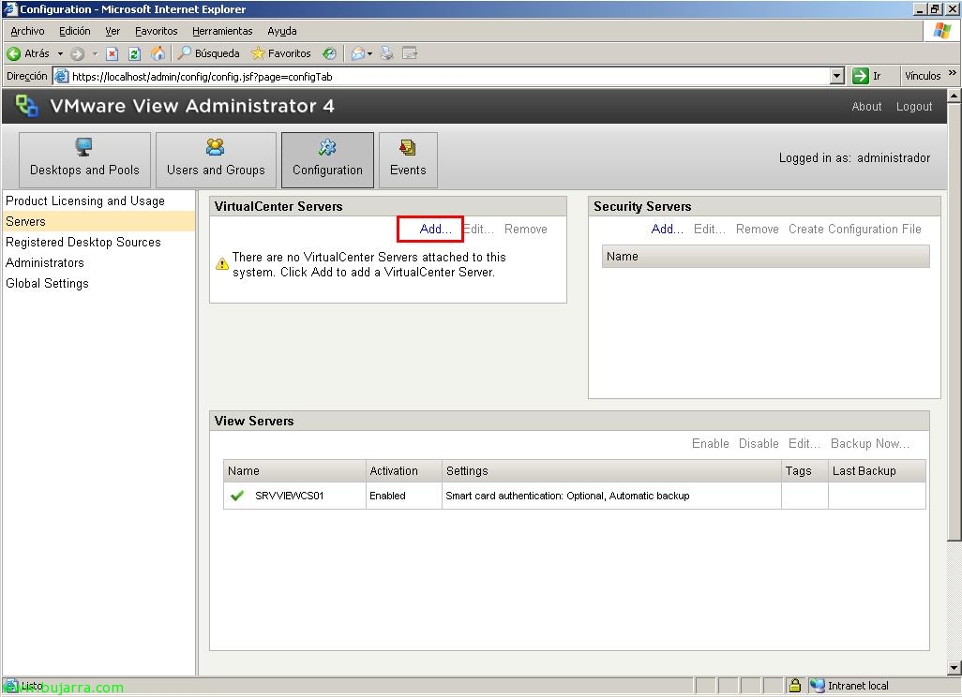Click the page icon beside the address URL
Viewport: 962px width, 697px height.
[x=61, y=76]
